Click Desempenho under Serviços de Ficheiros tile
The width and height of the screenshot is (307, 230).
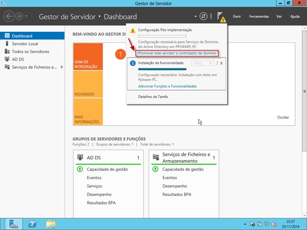point(174,186)
